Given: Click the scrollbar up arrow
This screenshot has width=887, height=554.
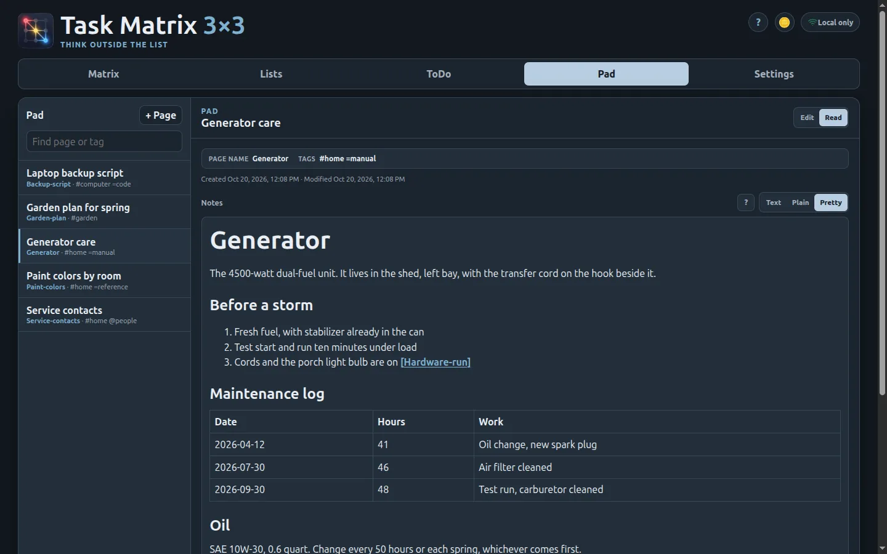Looking at the screenshot, I should [882, 5].
